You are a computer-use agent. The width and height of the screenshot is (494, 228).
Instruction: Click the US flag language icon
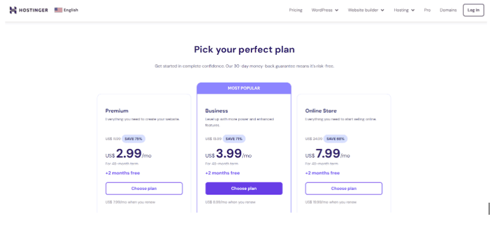click(x=58, y=10)
